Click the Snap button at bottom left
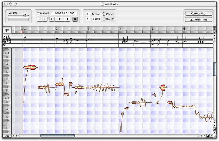The width and height of the screenshot is (219, 141). 7,136
